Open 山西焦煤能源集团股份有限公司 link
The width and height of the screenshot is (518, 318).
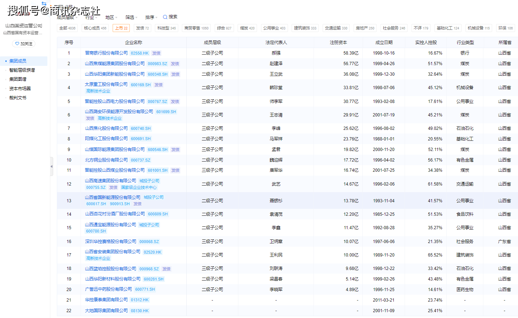pyautogui.click(x=115, y=64)
